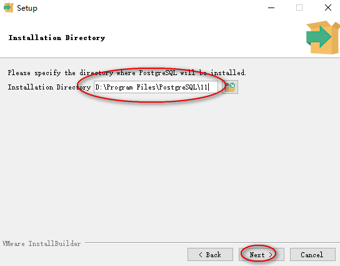Image resolution: width=340 pixels, height=266 pixels.
Task: Proceed by clicking the Next button
Action: point(261,255)
